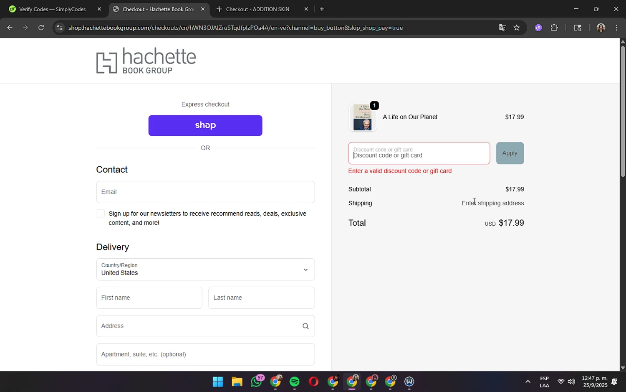This screenshot has width=626, height=392.
Task: Click the Email input field
Action: 205,192
